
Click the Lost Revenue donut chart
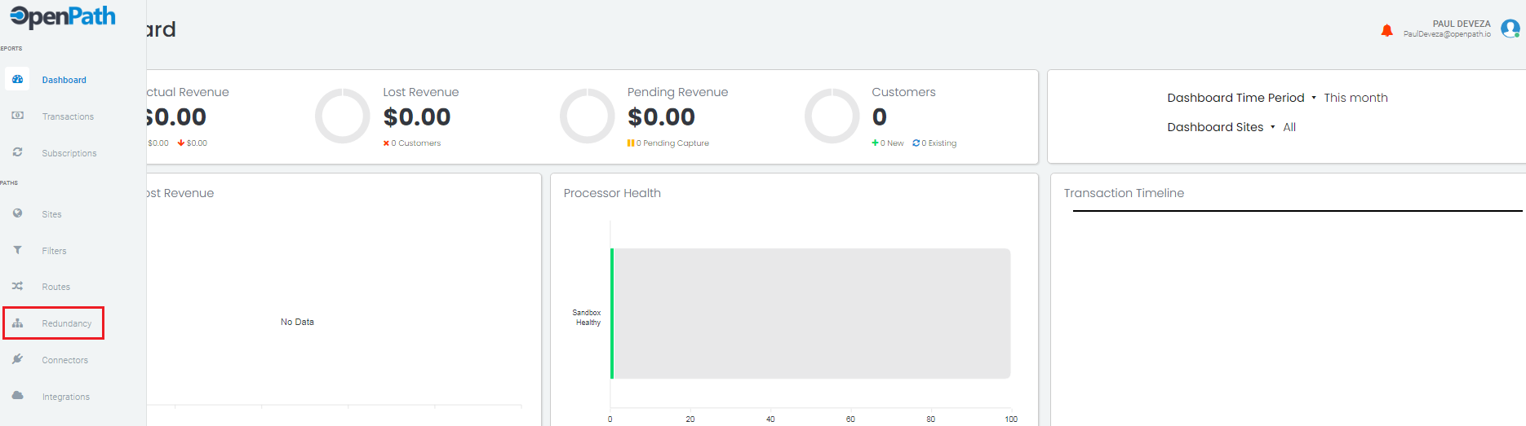(343, 116)
